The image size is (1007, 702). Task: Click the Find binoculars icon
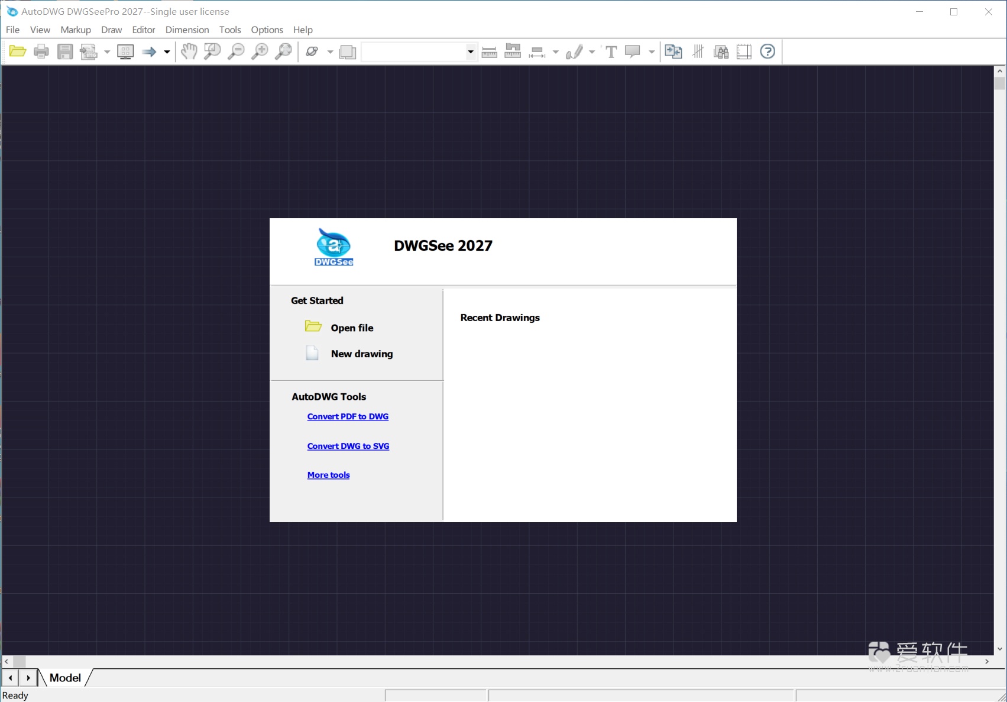click(721, 51)
